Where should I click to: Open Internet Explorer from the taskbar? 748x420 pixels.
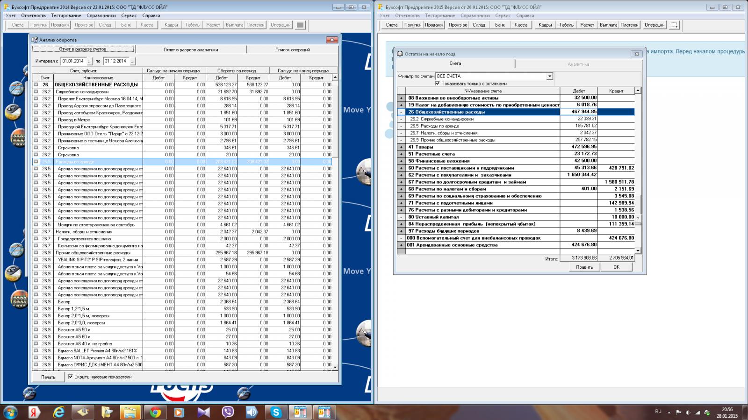(x=58, y=412)
